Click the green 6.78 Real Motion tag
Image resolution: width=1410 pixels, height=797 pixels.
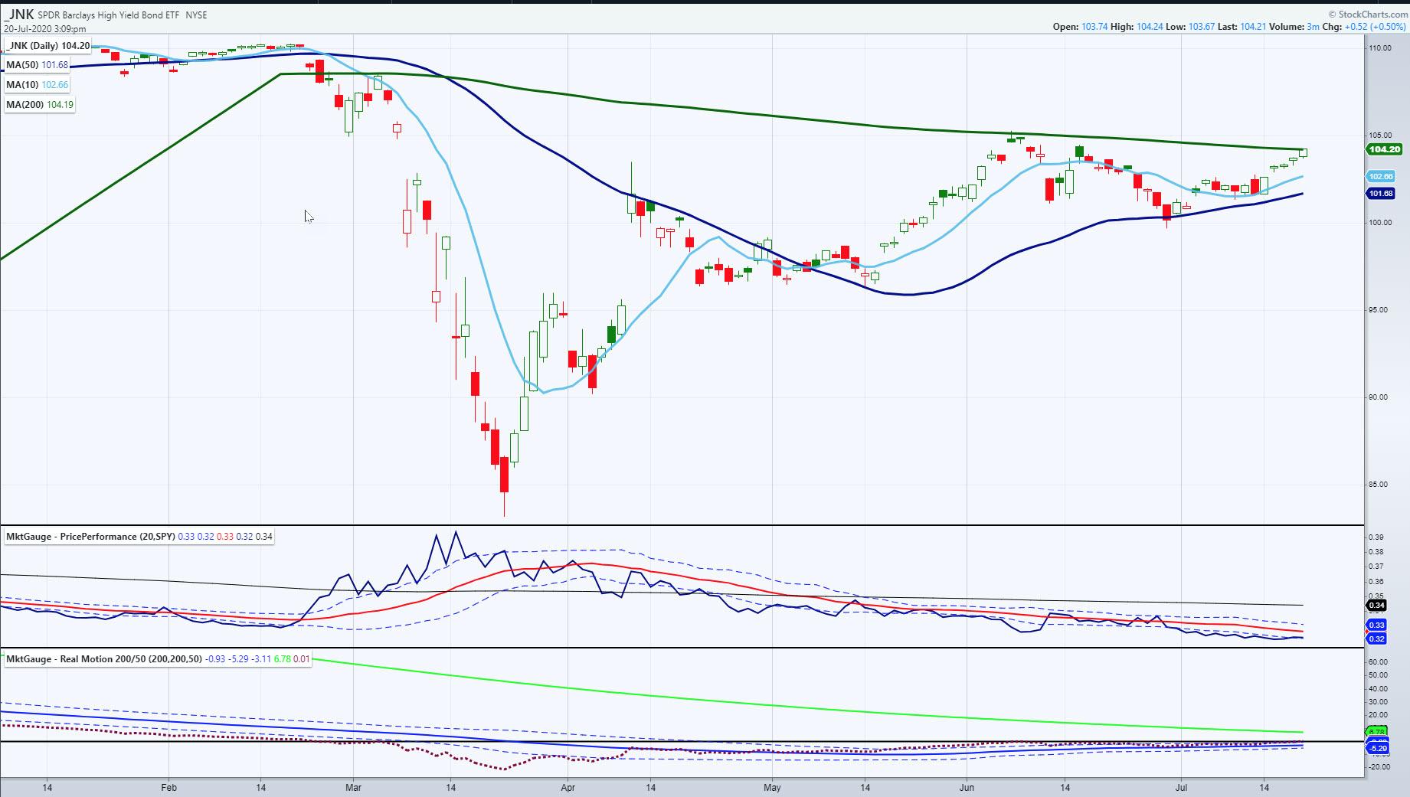click(1376, 733)
